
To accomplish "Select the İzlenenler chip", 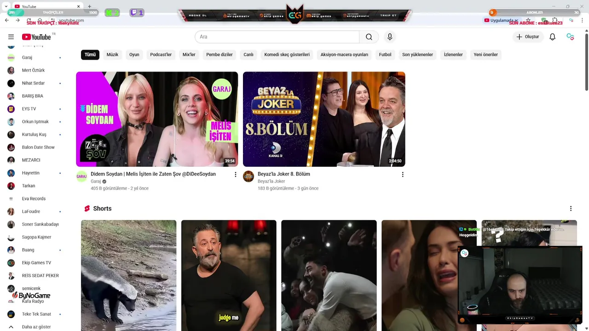I will 453,55.
